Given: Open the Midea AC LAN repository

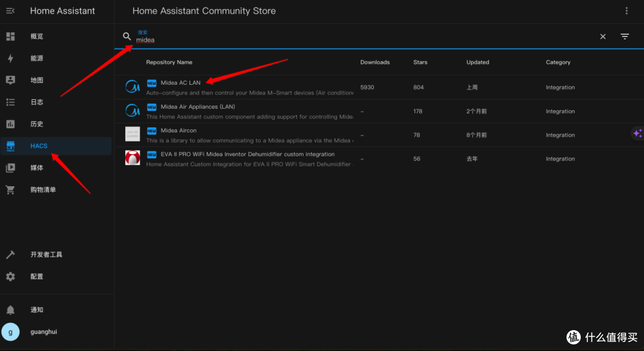Looking at the screenshot, I should [x=180, y=82].
